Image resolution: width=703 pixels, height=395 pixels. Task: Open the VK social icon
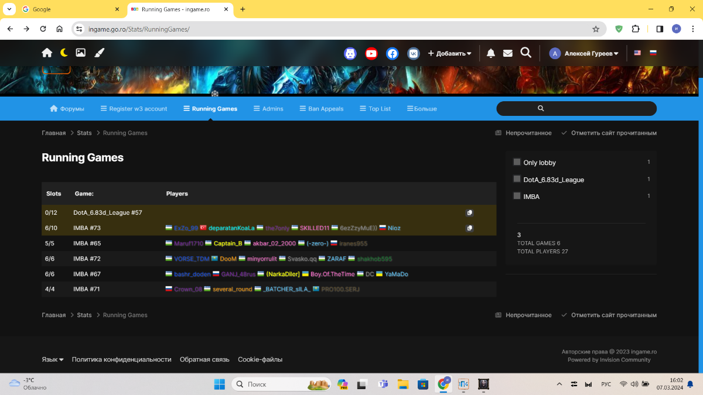(414, 53)
